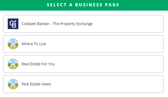
Task: Select the Real Estate For You label
Action: 38,64
